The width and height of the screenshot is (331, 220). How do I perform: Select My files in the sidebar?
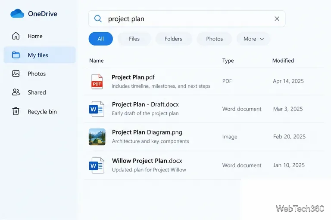click(40, 55)
